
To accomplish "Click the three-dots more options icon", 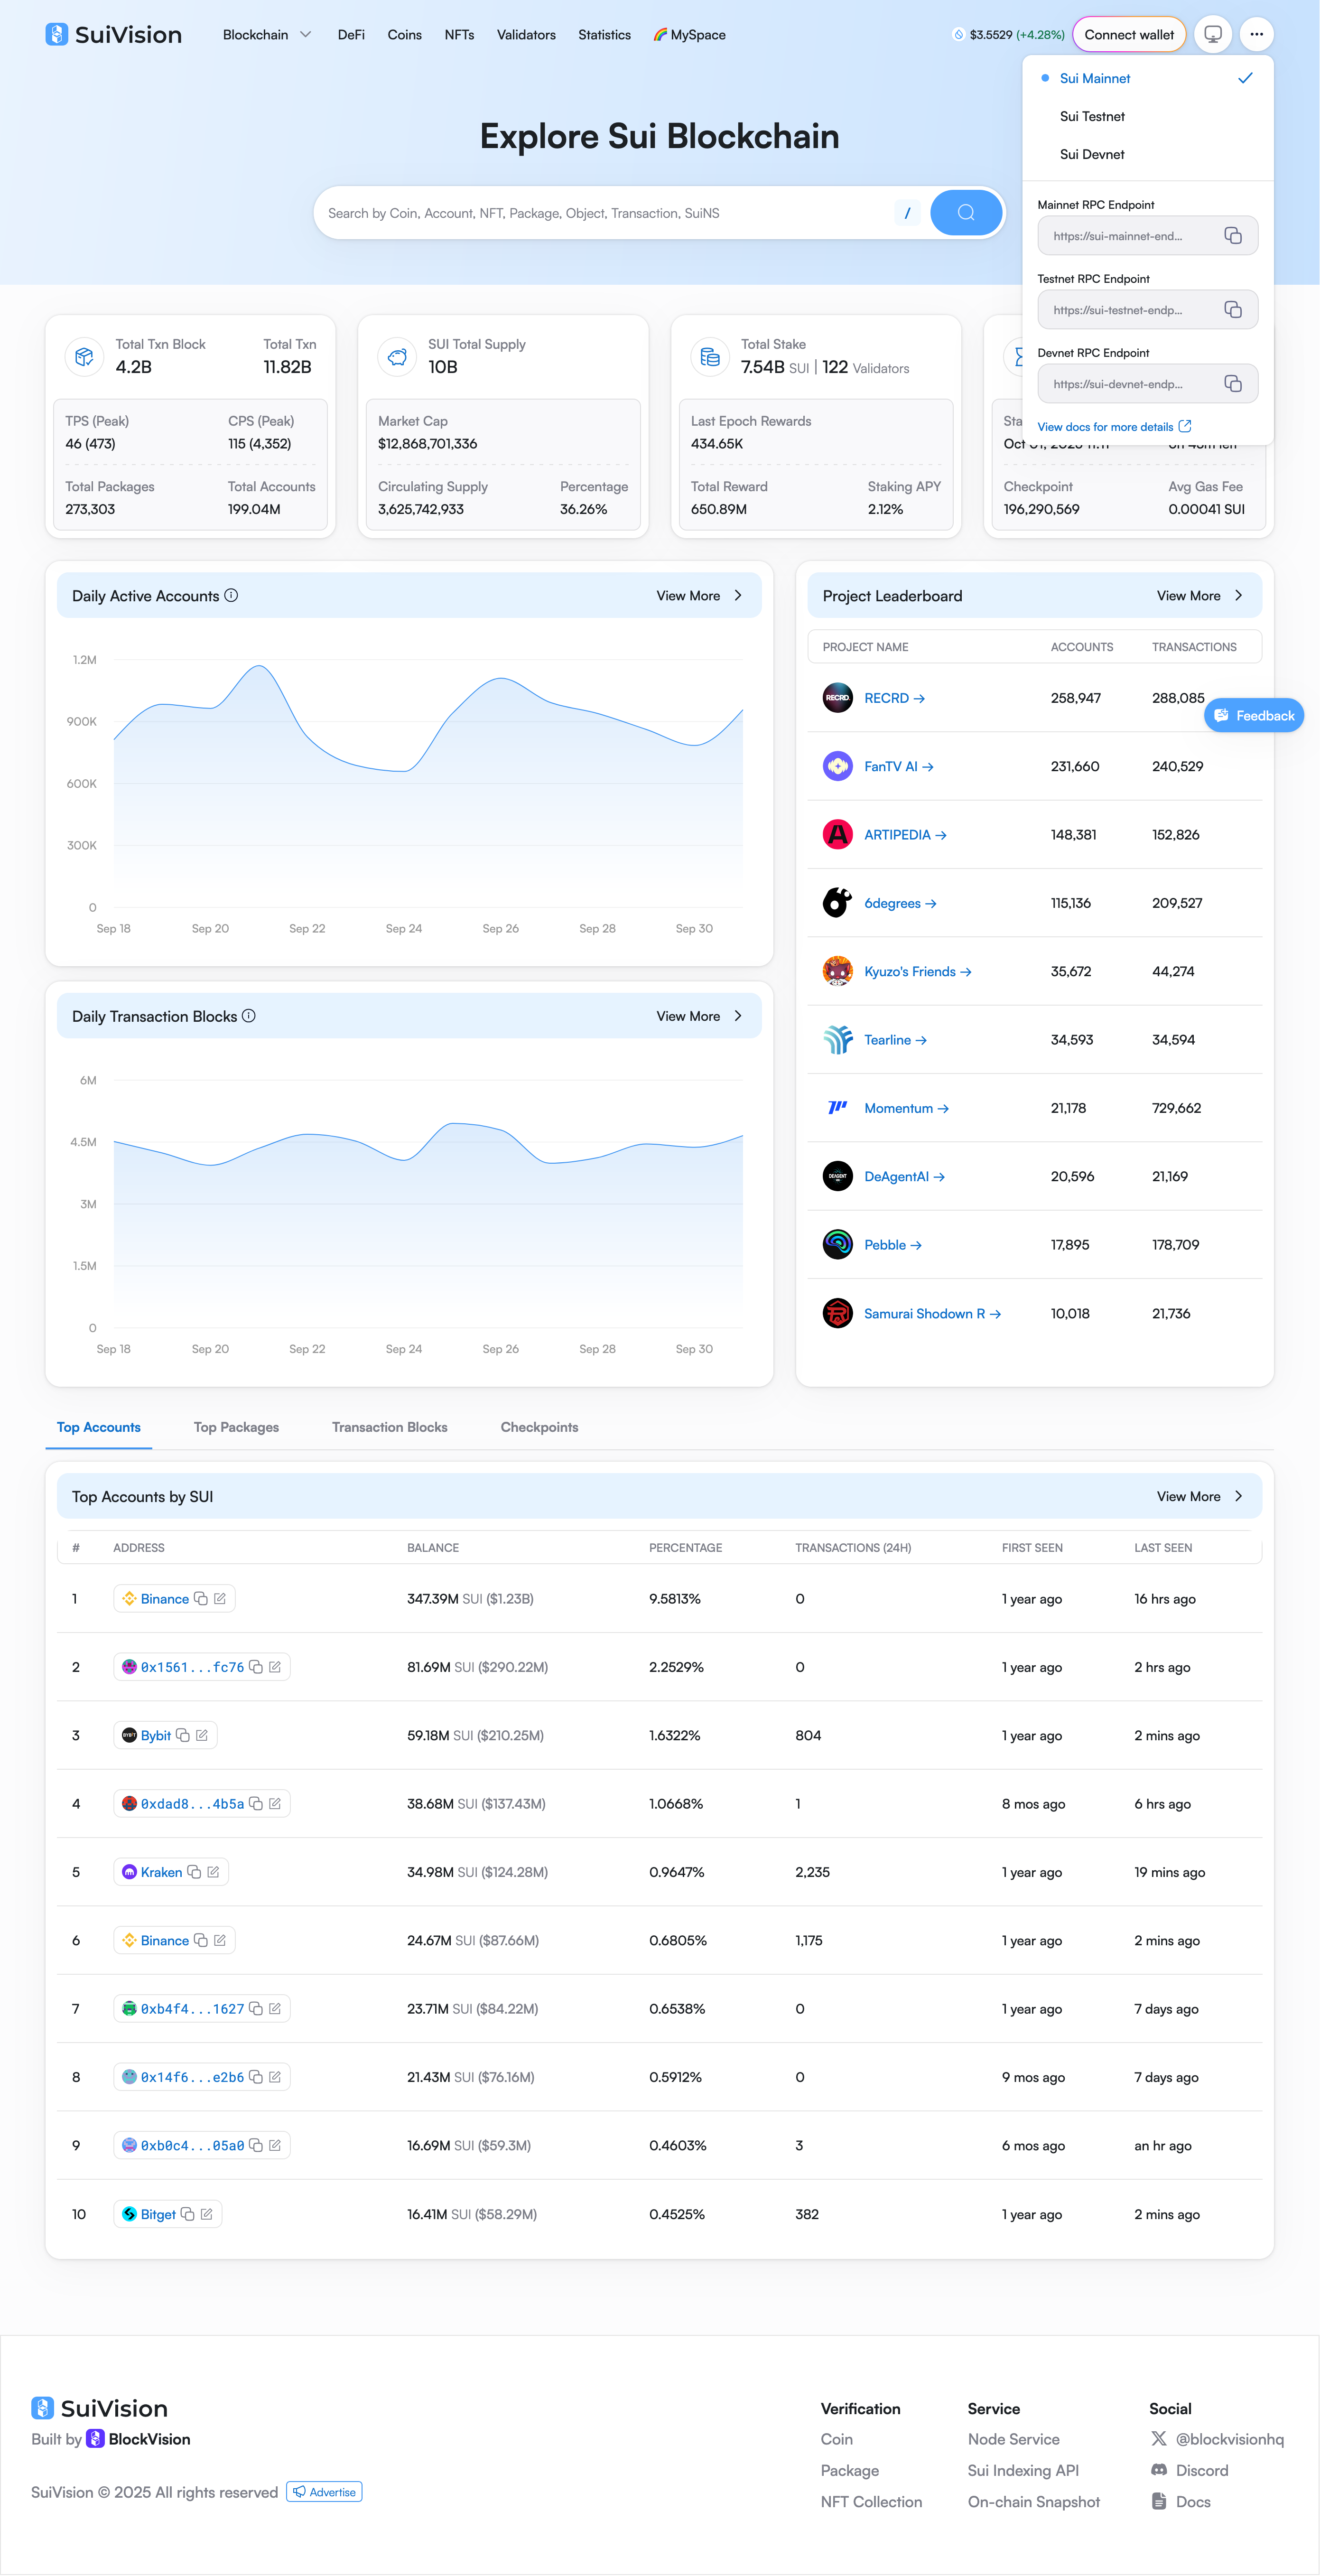I will [x=1256, y=35].
